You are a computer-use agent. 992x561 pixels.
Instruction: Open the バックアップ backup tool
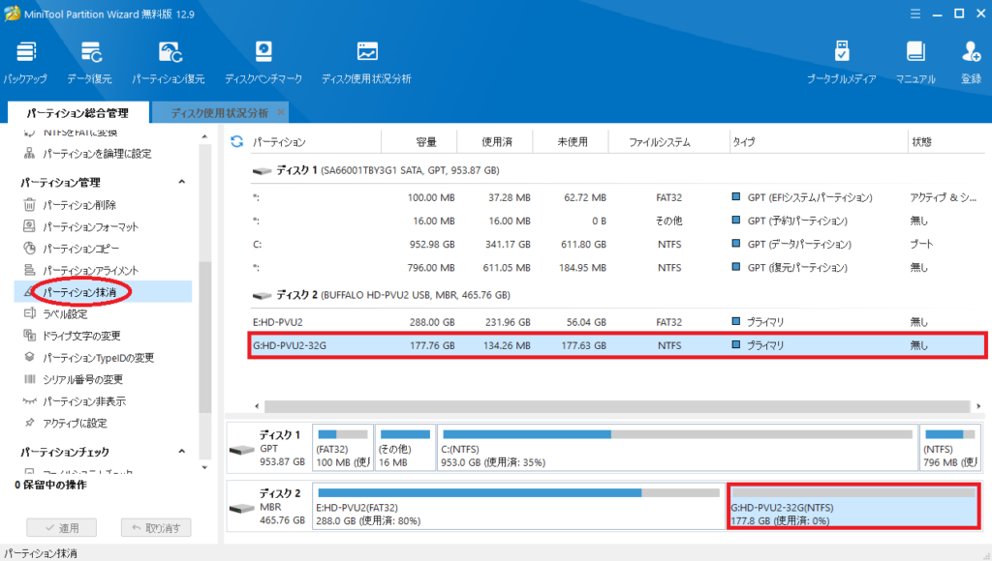(25, 63)
